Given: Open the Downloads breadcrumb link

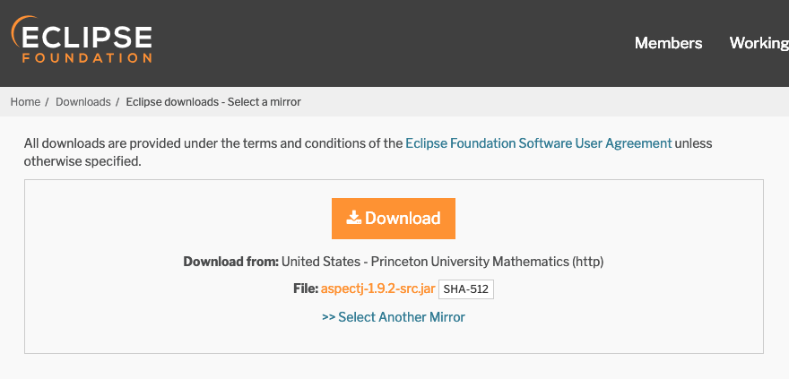Looking at the screenshot, I should [82, 102].
